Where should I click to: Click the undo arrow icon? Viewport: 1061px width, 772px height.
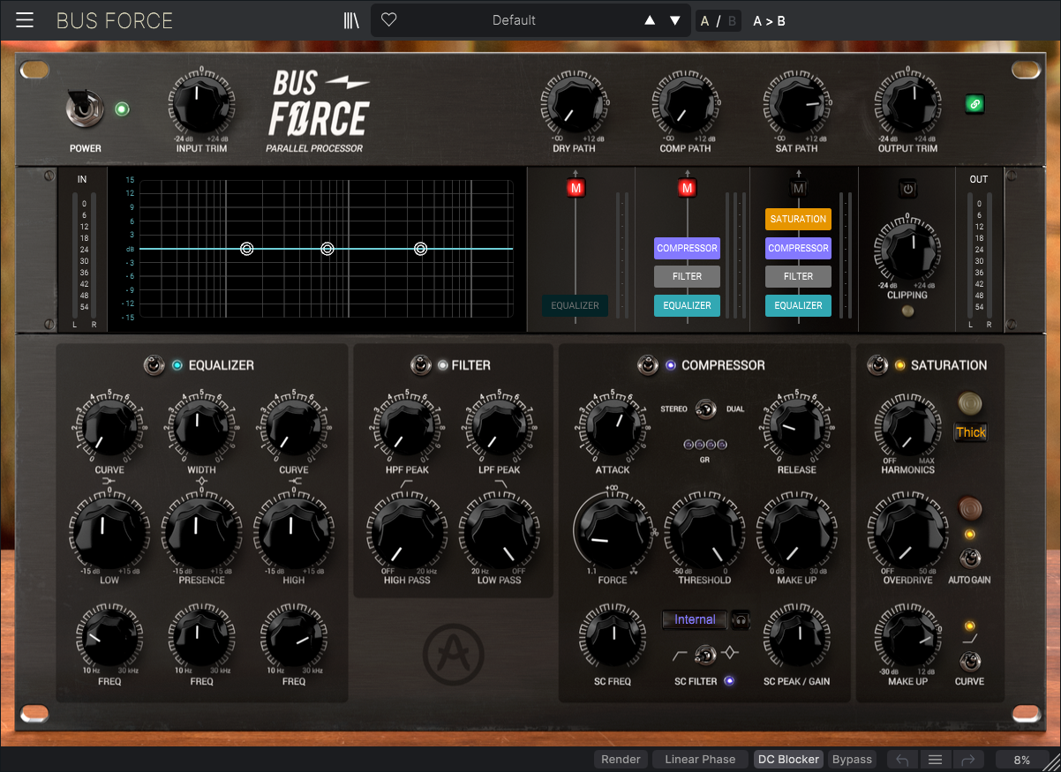click(902, 760)
